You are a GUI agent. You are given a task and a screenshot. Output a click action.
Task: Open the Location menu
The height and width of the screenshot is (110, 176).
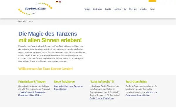click(x=117, y=9)
